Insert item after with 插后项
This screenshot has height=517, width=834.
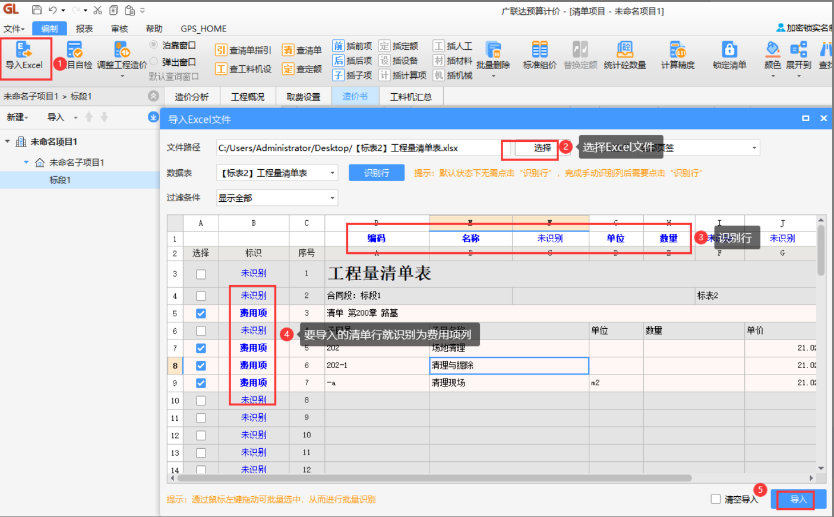click(x=352, y=61)
